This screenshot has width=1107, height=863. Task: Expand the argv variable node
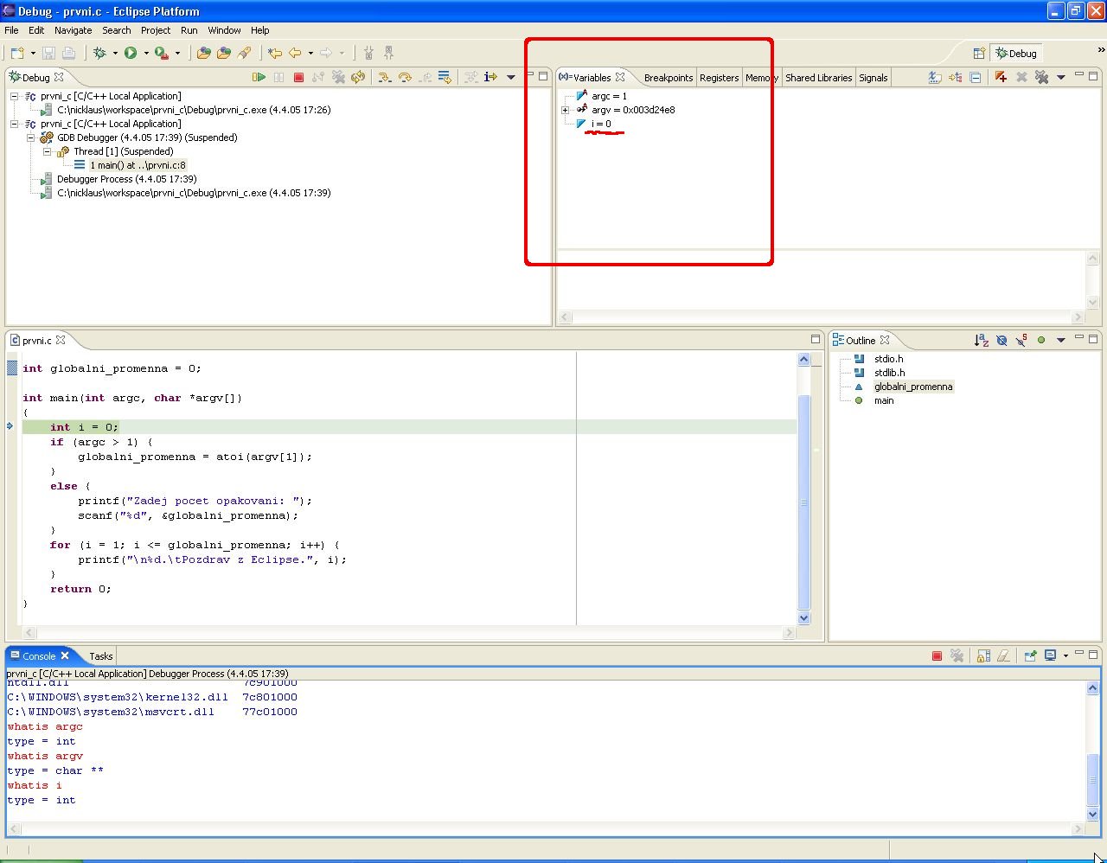tap(566, 110)
